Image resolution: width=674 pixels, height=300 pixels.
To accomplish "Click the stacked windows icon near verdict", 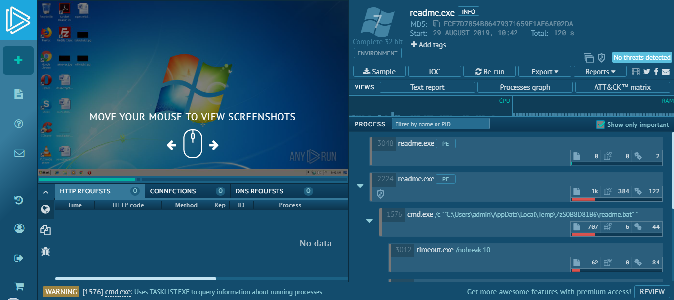I will pyautogui.click(x=588, y=58).
